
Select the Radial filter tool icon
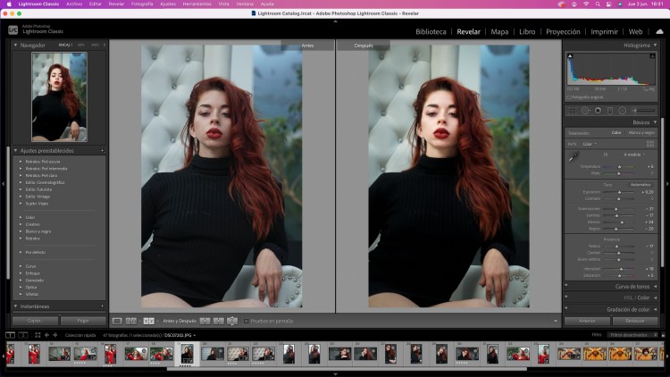pos(623,111)
